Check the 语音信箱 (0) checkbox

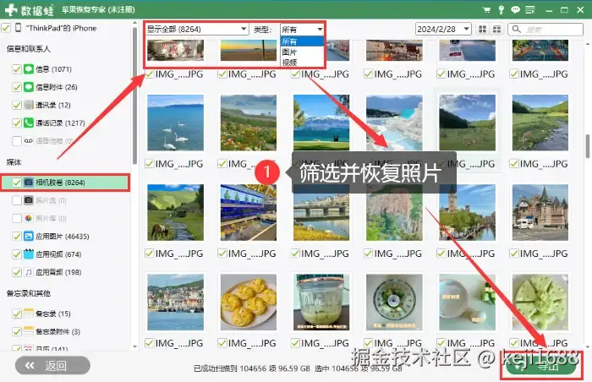[x=17, y=141]
